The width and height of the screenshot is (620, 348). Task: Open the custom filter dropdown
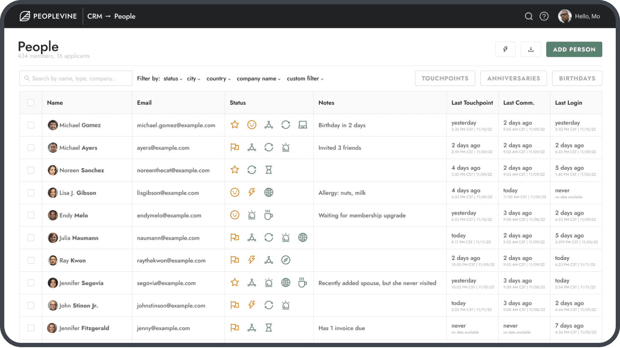click(305, 78)
